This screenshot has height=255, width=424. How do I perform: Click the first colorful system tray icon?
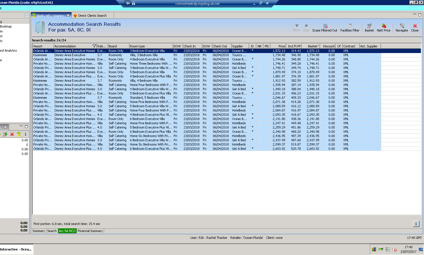point(374,249)
